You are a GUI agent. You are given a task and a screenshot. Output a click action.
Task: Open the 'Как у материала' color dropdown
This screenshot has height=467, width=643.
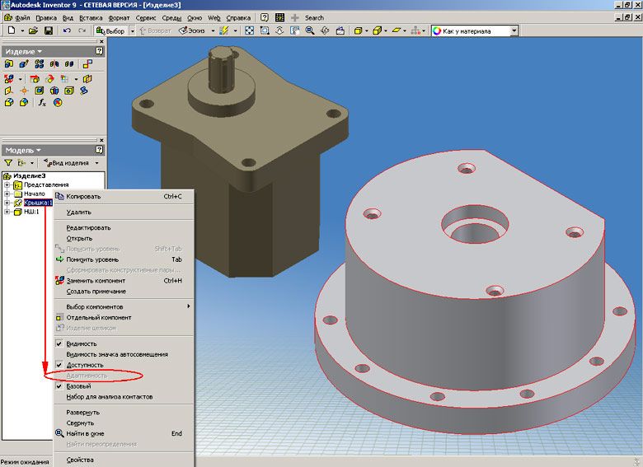click(514, 30)
